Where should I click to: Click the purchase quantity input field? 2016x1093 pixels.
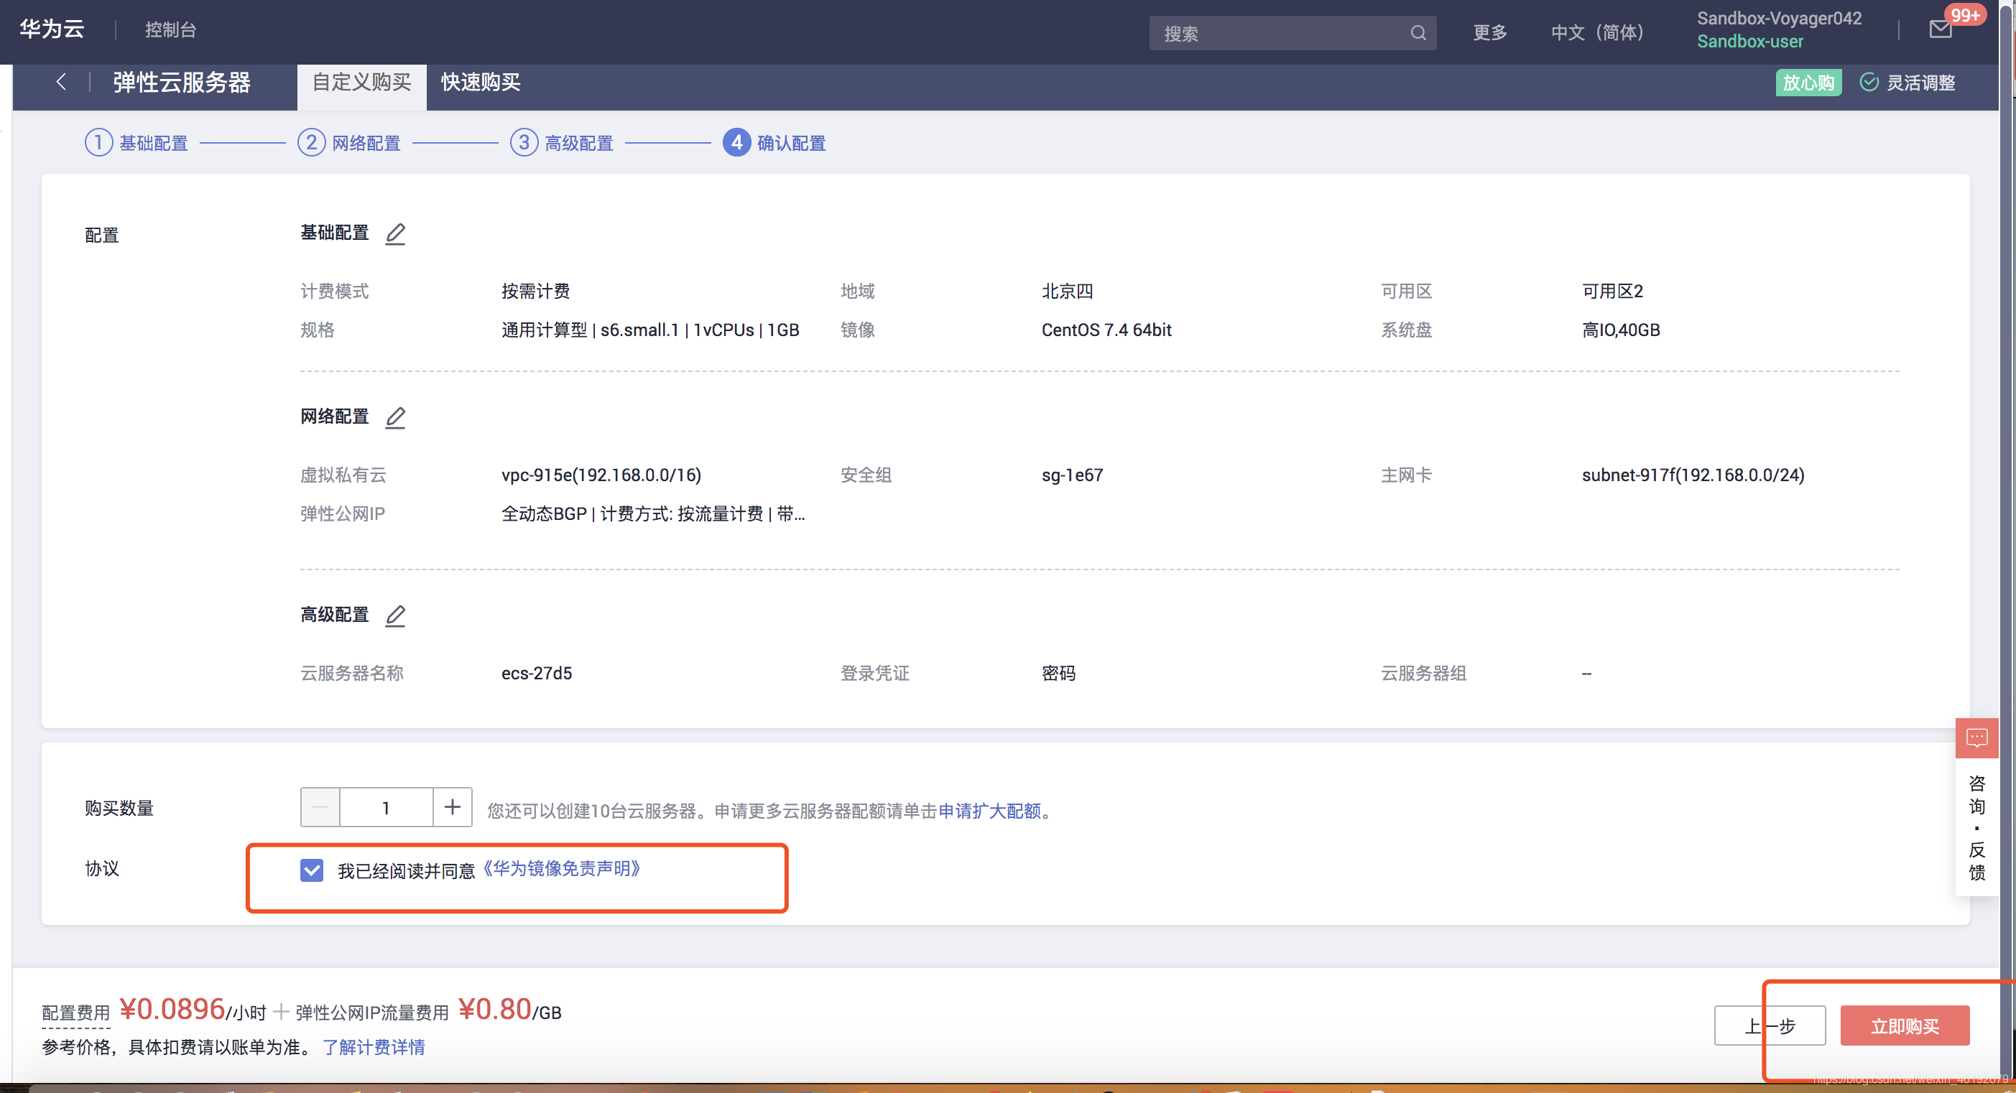[386, 807]
